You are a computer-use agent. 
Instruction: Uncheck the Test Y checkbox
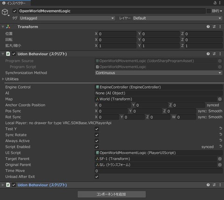97,129
